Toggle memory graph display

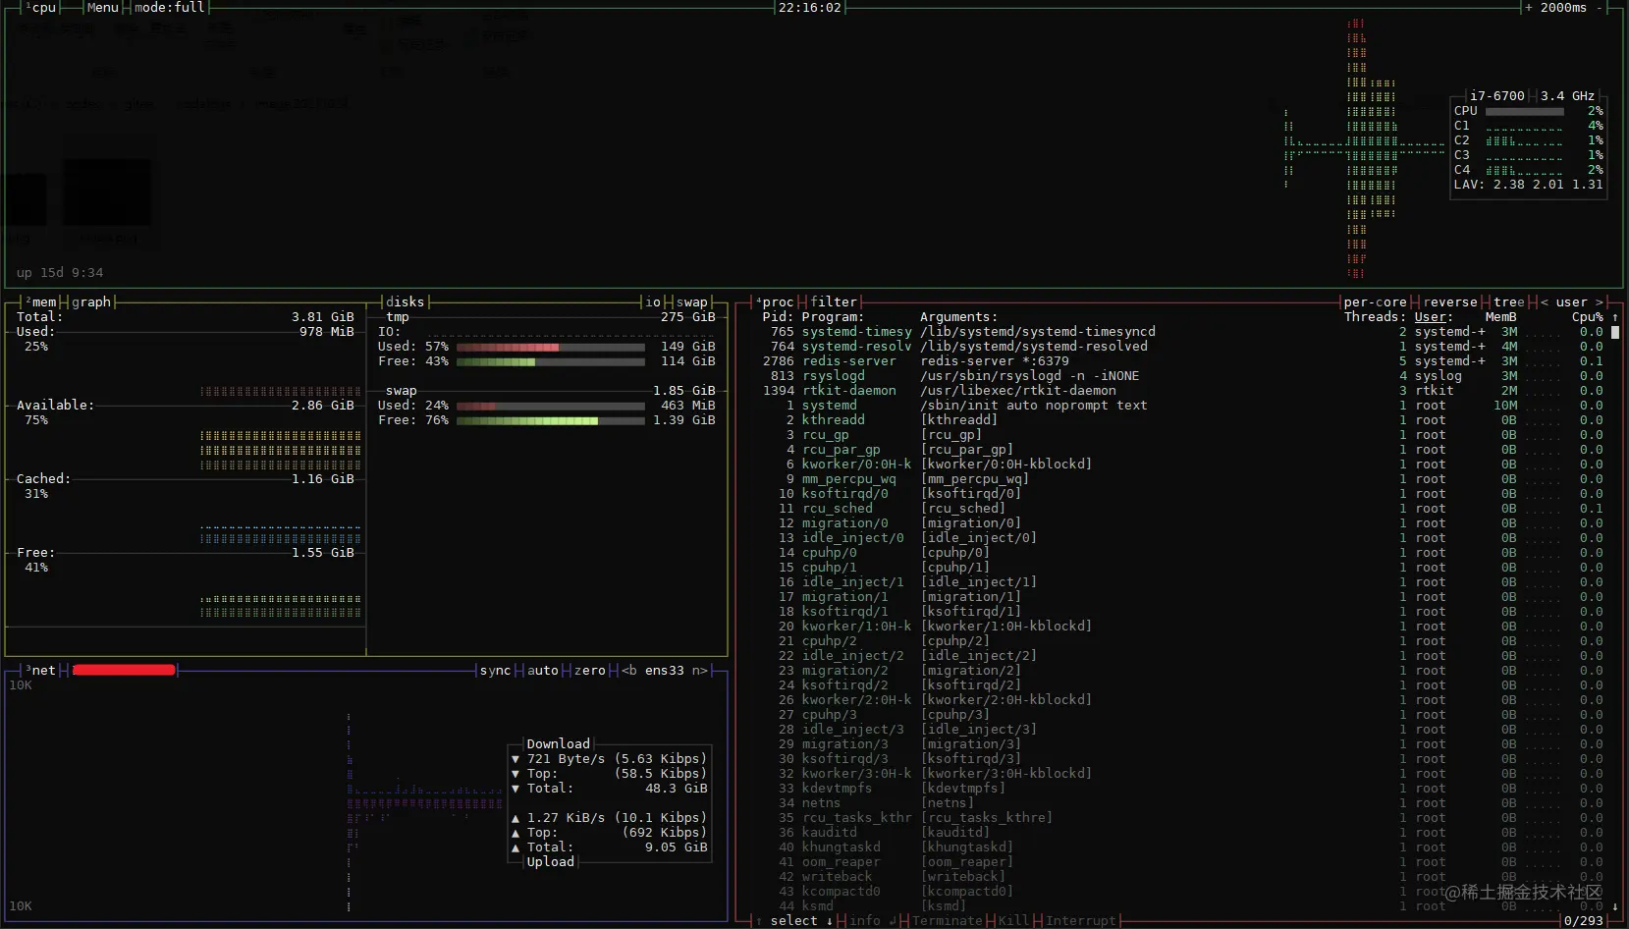click(91, 301)
